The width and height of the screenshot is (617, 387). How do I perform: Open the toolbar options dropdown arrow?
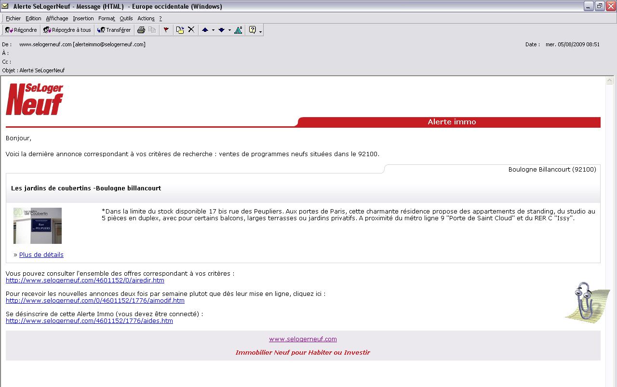click(x=261, y=31)
